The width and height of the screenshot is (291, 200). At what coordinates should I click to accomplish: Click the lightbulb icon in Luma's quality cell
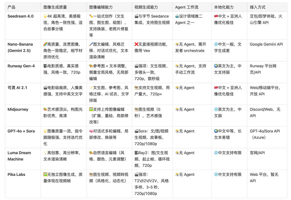pyautogui.click(x=45, y=153)
